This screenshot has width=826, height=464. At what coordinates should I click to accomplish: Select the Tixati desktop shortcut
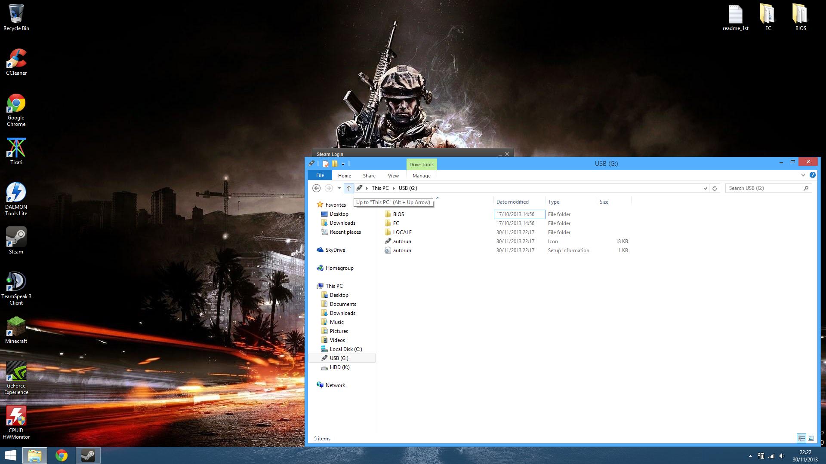coord(16,151)
